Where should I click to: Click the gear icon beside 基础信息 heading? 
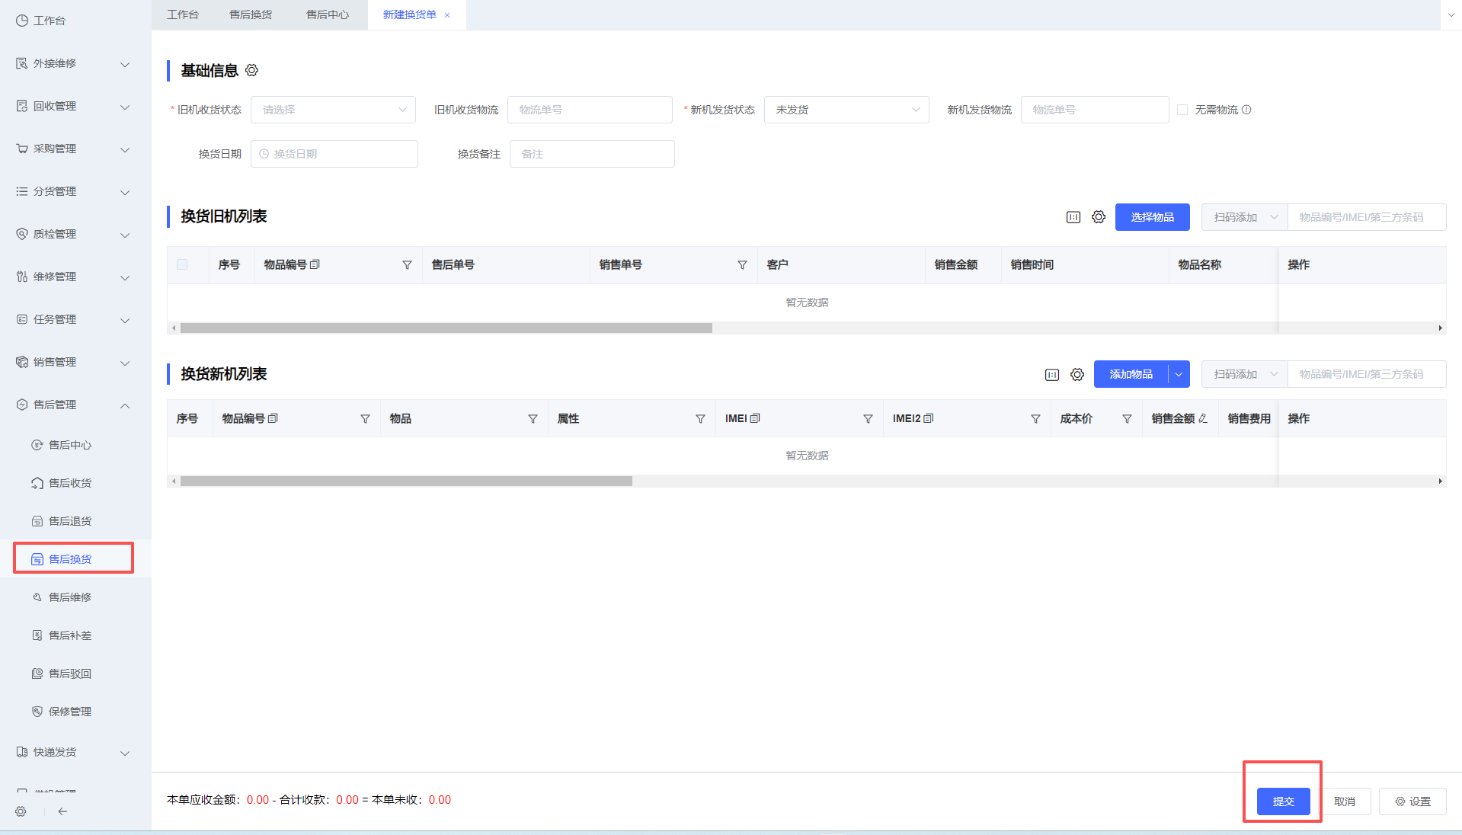click(x=251, y=70)
